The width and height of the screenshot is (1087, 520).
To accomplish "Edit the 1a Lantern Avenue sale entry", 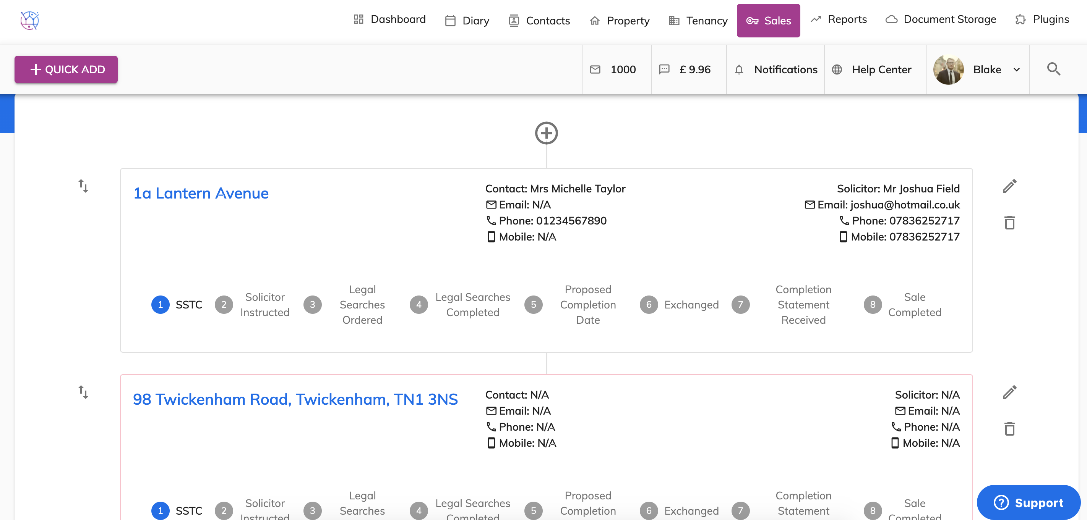I will [1009, 186].
